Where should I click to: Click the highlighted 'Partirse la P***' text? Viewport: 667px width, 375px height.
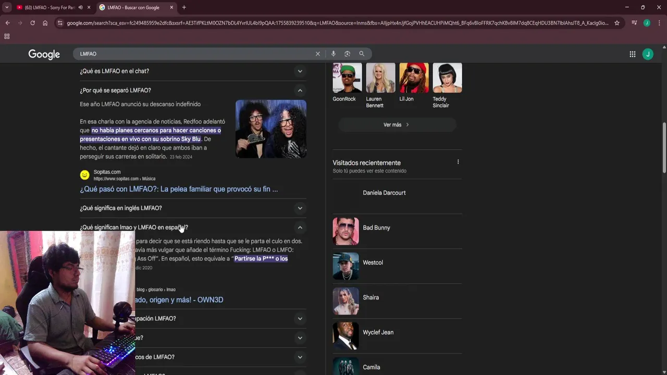click(261, 258)
